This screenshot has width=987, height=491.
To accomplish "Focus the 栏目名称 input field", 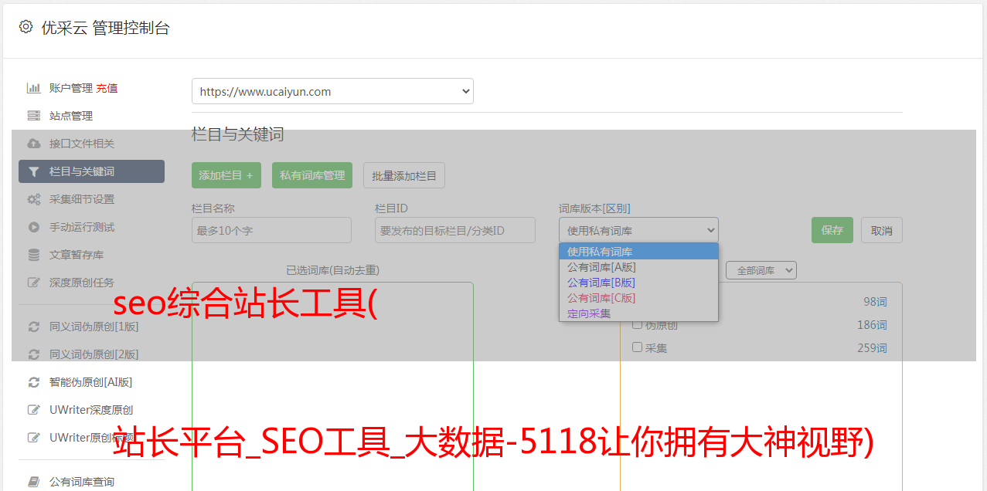I will pyautogui.click(x=271, y=230).
